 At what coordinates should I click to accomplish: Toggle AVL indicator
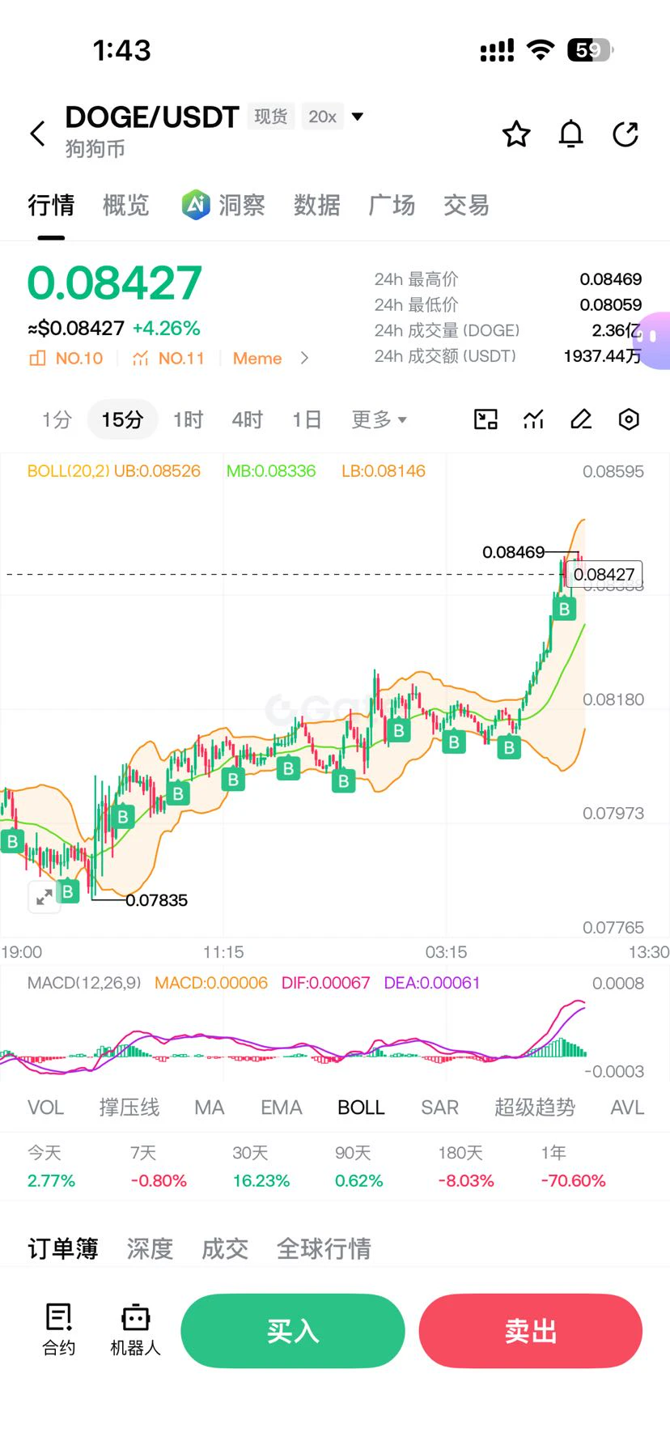coord(627,1108)
